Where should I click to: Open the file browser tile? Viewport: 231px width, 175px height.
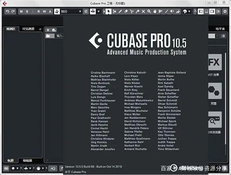coord(215,120)
